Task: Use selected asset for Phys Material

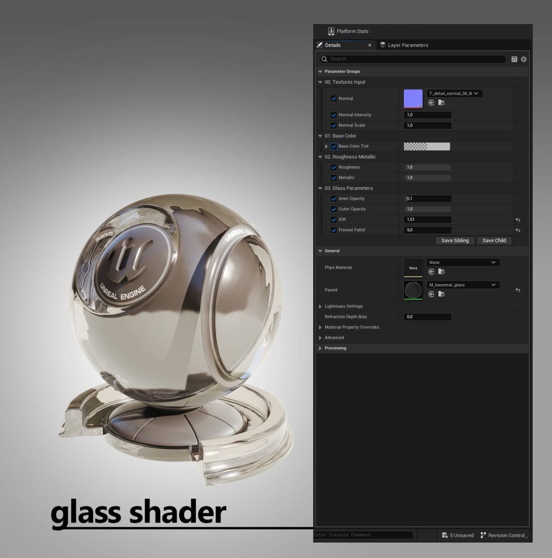Action: 432,272
